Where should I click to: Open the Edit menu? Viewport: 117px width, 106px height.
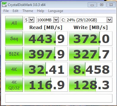point(15,11)
